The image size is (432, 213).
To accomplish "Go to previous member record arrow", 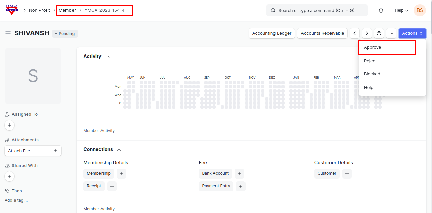I will [355, 33].
